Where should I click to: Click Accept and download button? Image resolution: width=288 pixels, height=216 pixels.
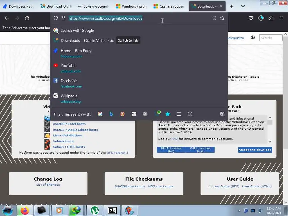[x=255, y=150]
